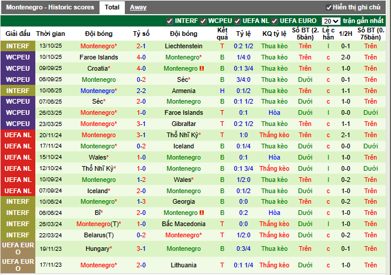Toggle the Hiển thị ghi chú checkbox
Image resolution: width=391 pixels, height=275 pixels.
coord(329,8)
